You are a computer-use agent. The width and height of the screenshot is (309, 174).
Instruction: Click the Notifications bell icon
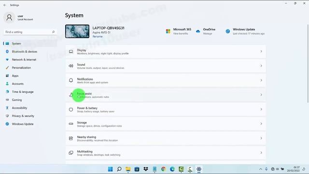[x=71, y=81]
